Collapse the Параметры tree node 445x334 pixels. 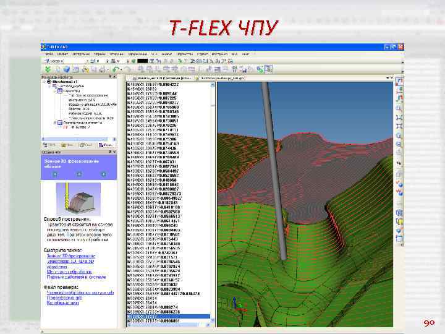[x=55, y=91]
